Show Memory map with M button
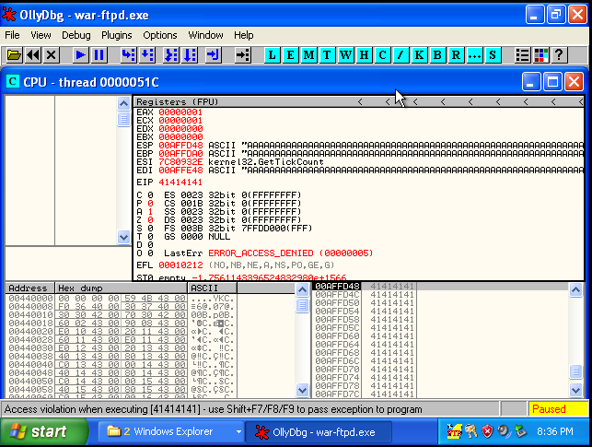 click(x=308, y=55)
